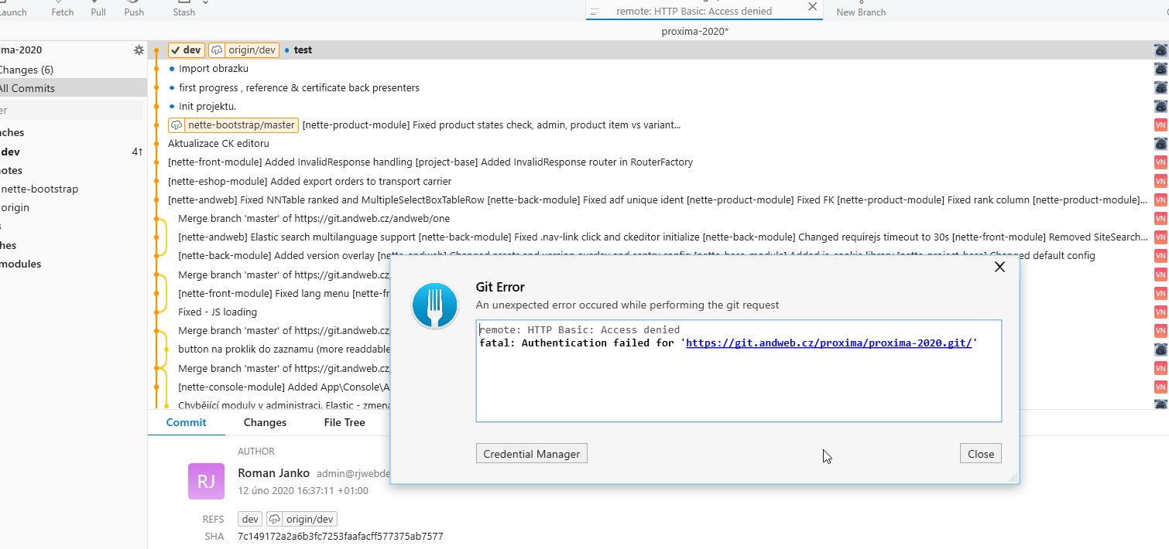Click the dev tag in the REFS row
Viewport: 1169px width, 549px height.
pos(250,520)
